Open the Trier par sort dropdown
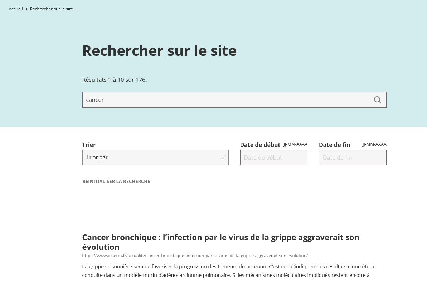427x282 pixels. (155, 158)
